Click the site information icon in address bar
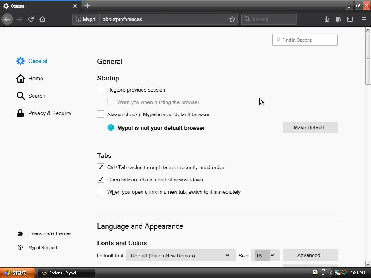 (78, 19)
